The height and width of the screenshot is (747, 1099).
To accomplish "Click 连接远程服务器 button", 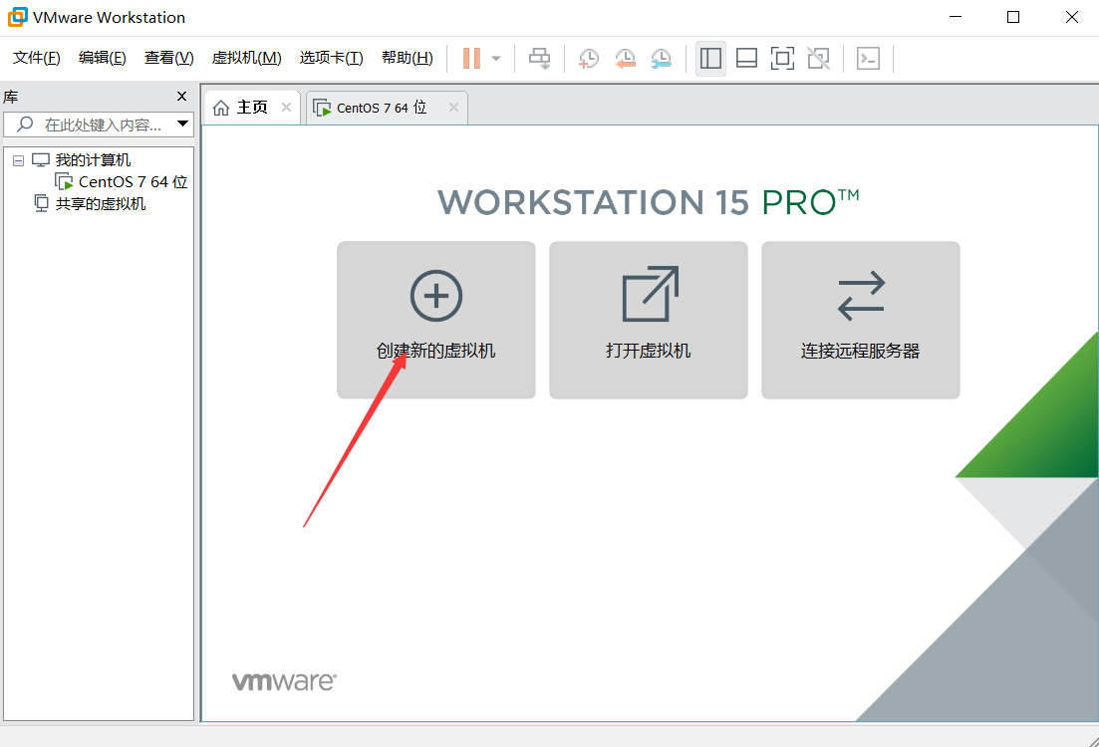I will coord(861,321).
